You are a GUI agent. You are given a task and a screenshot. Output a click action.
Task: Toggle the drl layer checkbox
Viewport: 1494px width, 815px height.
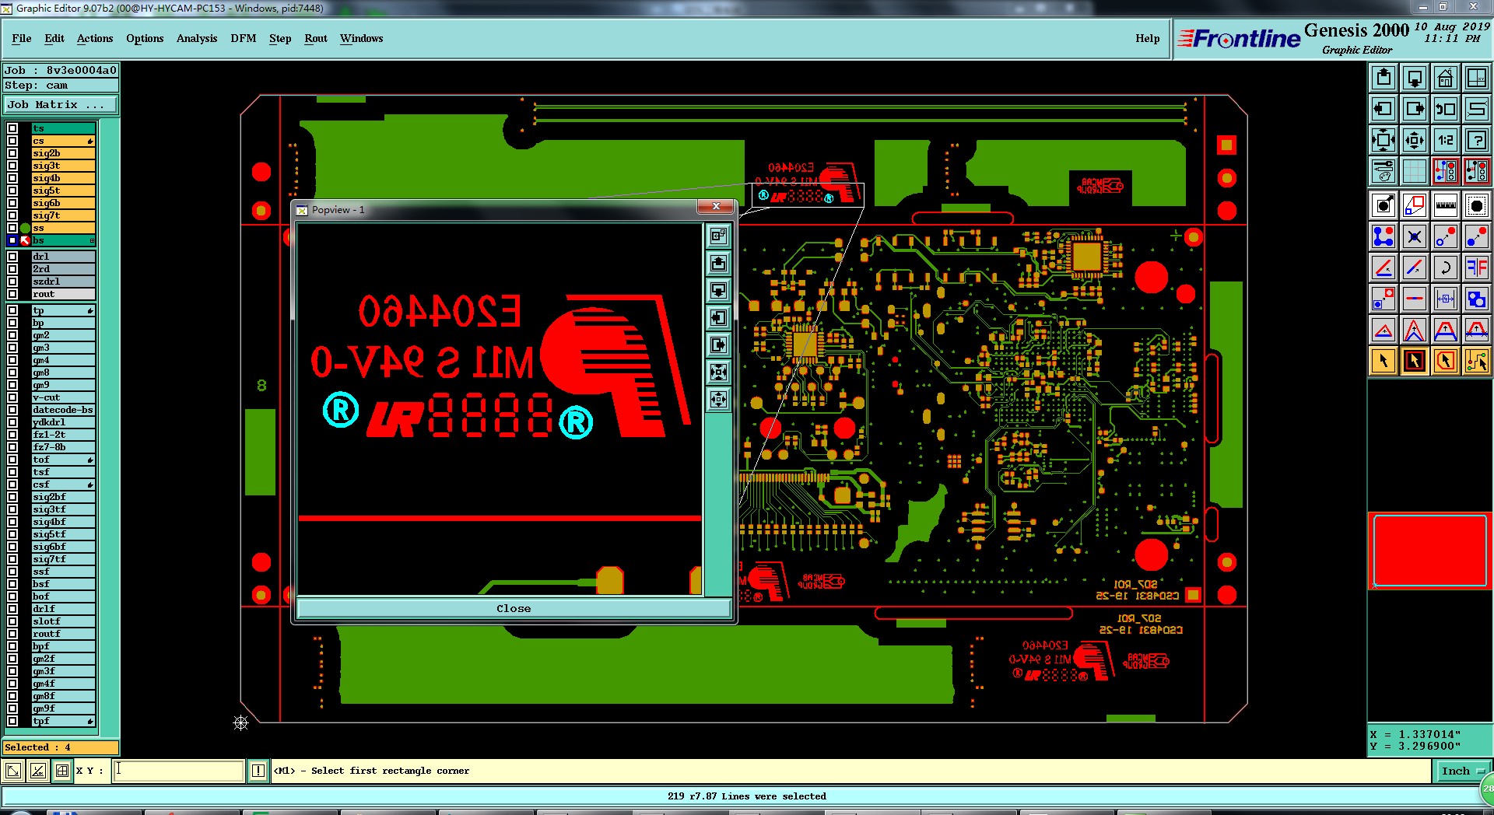[x=12, y=257]
